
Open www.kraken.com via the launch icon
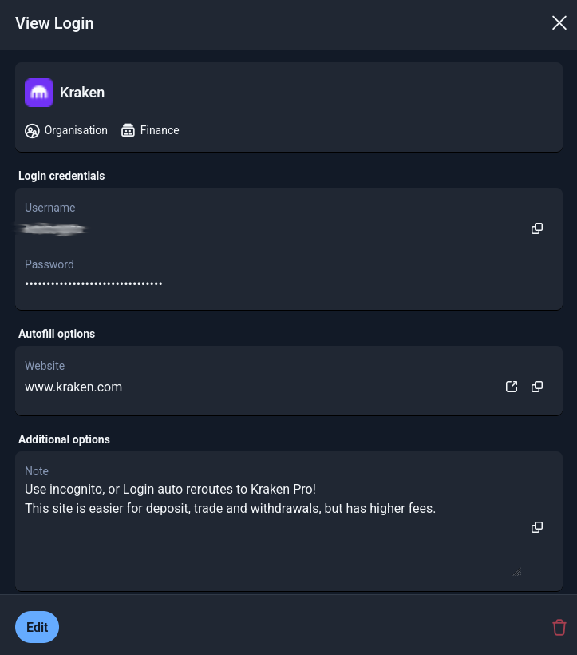(x=512, y=387)
